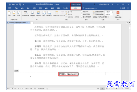Open the 页眉 (Header) gallery dropdown
Image resolution: width=137 pixels, height=92 pixels.
tap(9, 14)
